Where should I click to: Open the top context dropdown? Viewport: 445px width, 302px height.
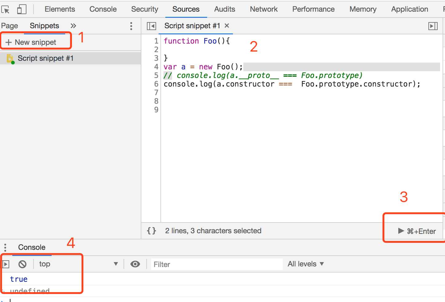79,264
